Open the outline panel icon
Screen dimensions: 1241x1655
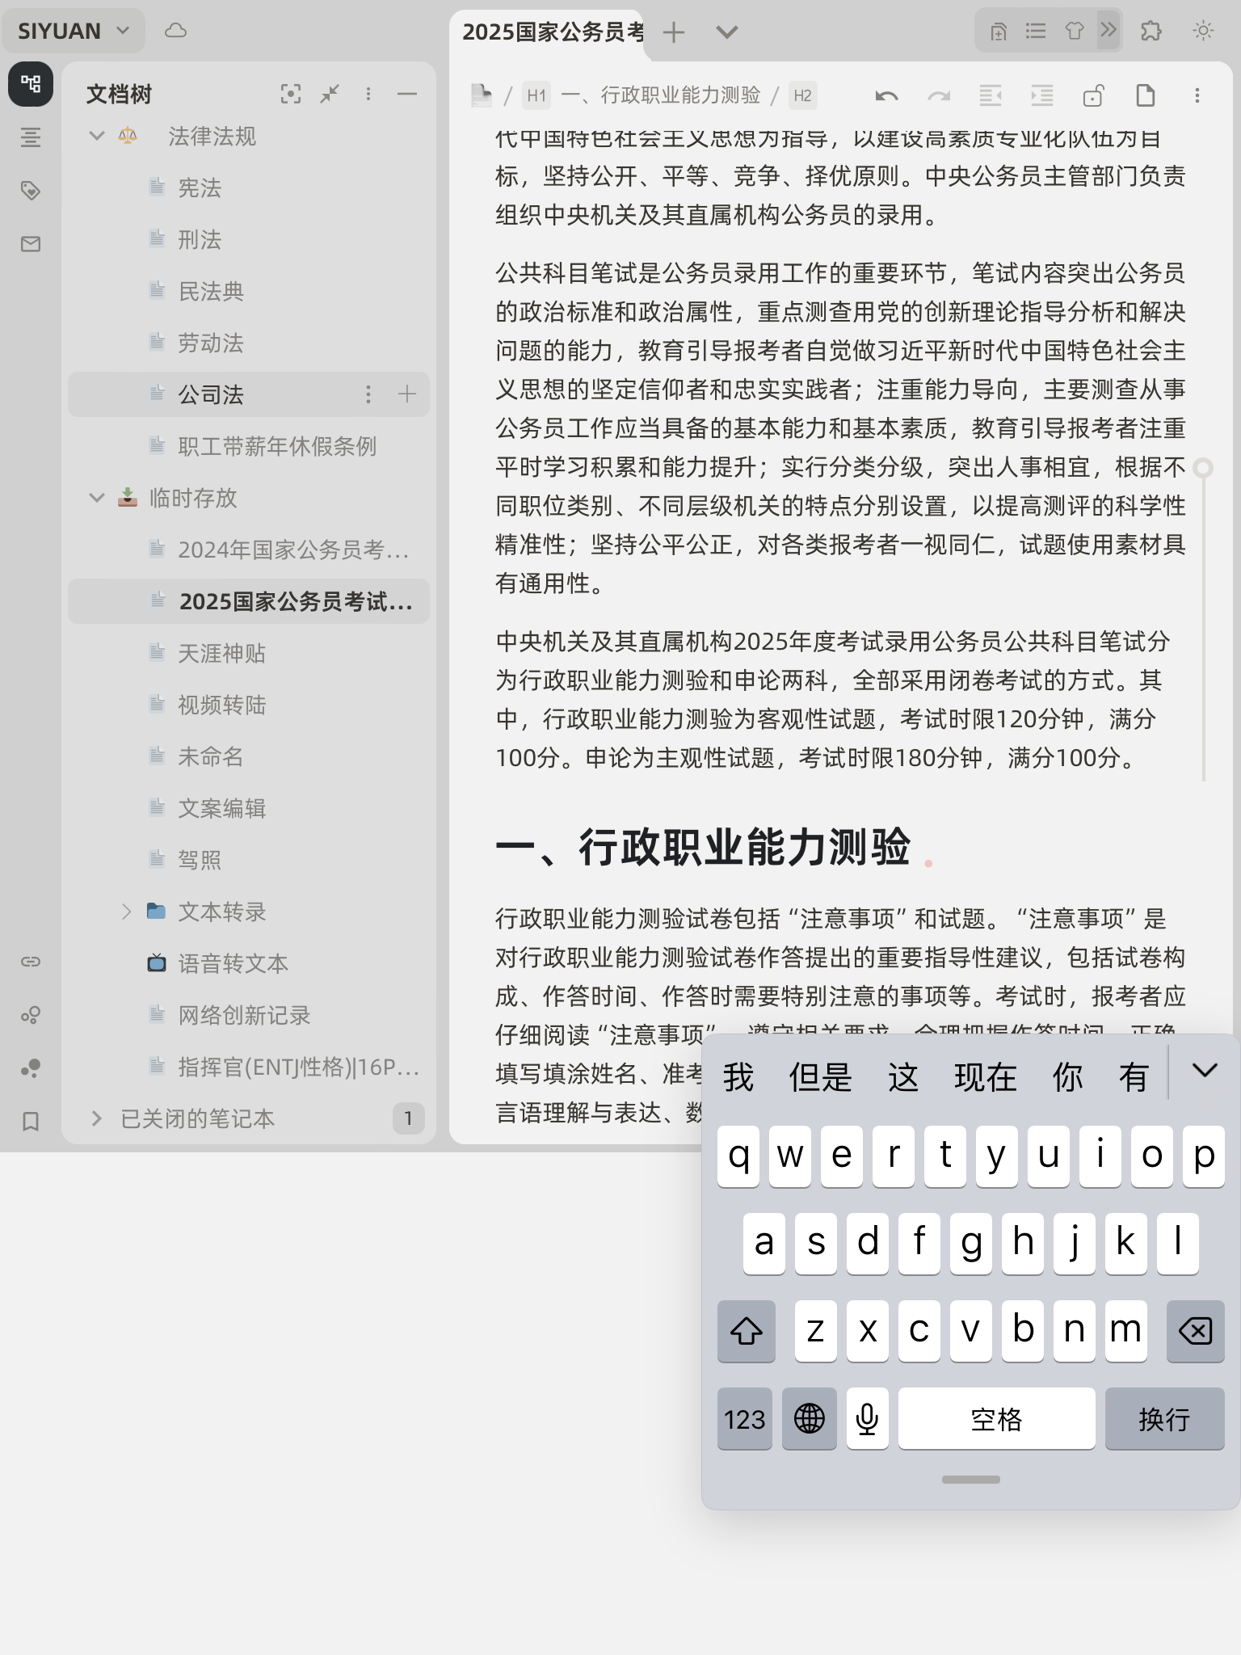point(31,137)
